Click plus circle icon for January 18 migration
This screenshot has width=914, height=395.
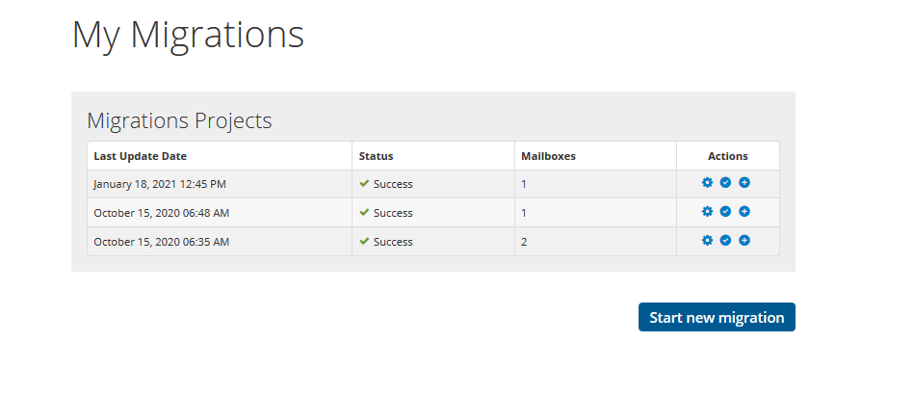pos(744,183)
